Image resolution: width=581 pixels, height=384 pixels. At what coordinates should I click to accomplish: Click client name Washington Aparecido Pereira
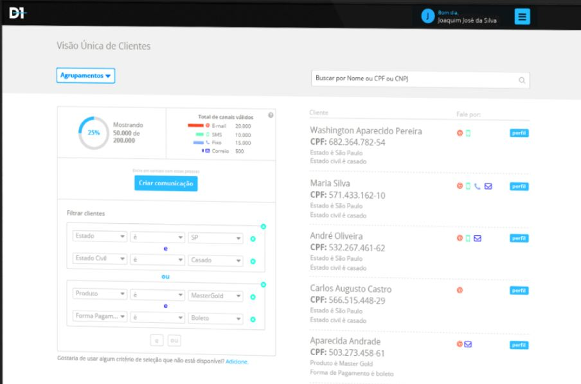point(366,131)
